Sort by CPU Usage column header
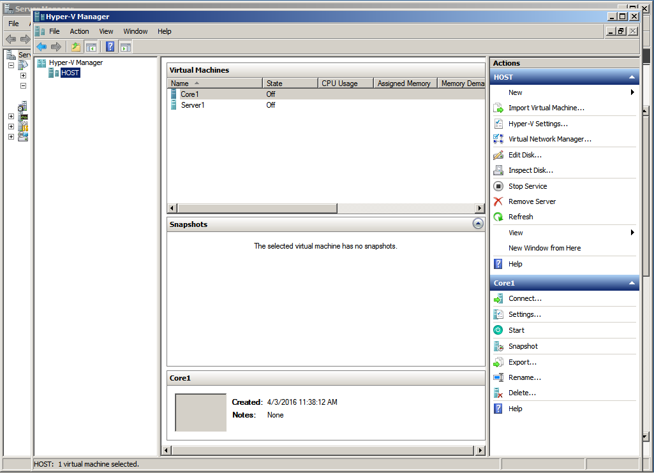654x473 pixels. click(x=346, y=84)
